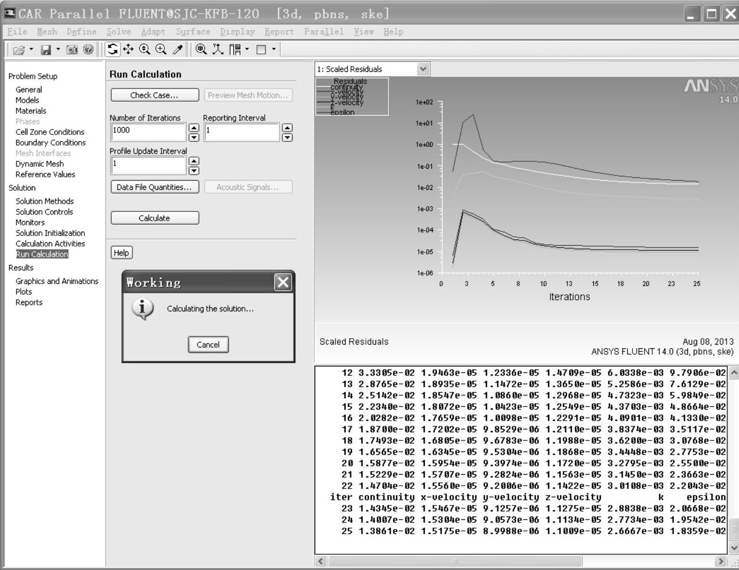Open the Mesh menu
This screenshot has height=570, width=739.
click(47, 32)
